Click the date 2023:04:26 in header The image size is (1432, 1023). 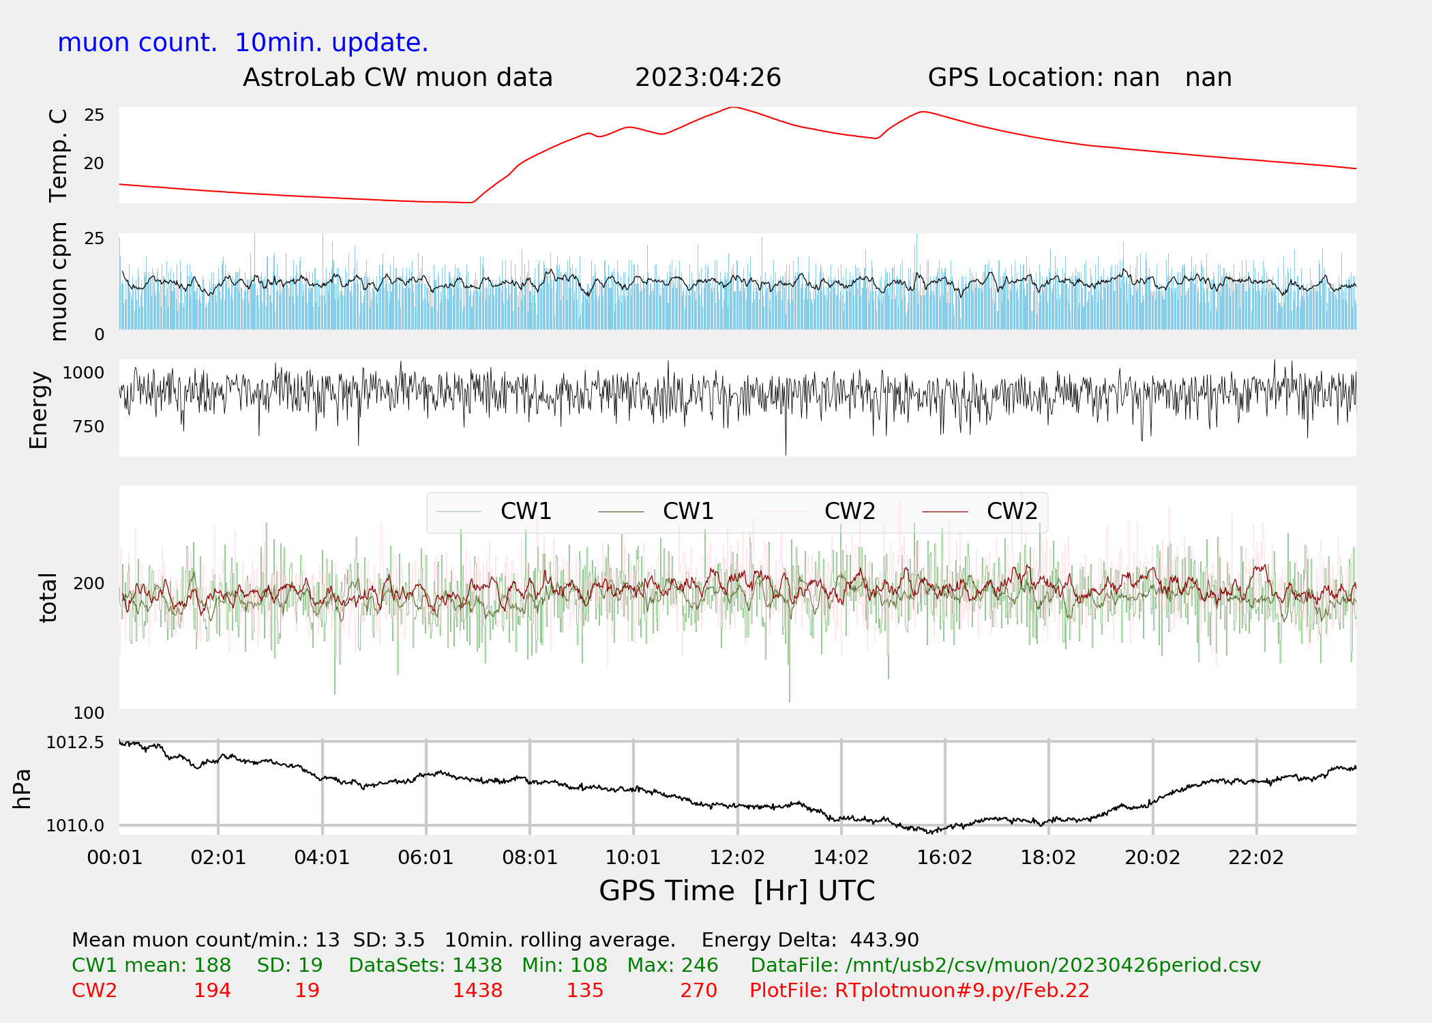(708, 78)
